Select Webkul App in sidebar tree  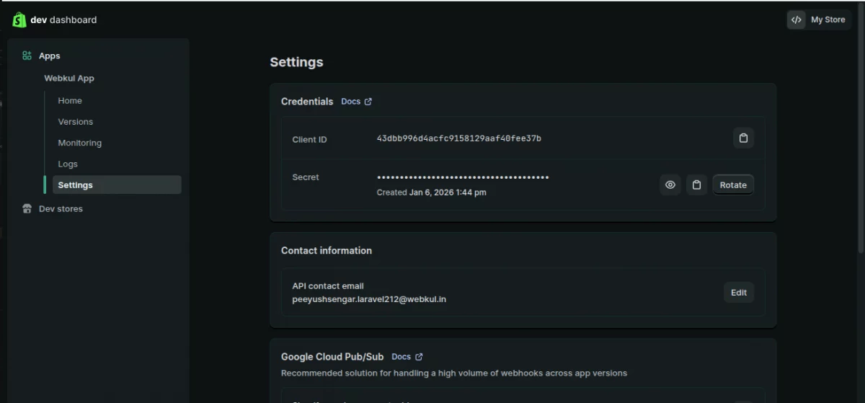click(x=69, y=79)
